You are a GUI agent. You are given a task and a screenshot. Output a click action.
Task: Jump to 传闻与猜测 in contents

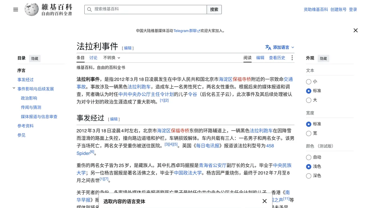31,107
